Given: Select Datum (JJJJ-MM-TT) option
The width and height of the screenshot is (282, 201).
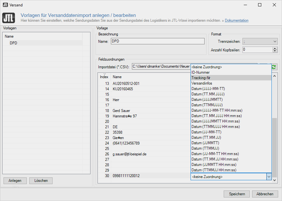Looking at the screenshot, I should coord(231,89).
